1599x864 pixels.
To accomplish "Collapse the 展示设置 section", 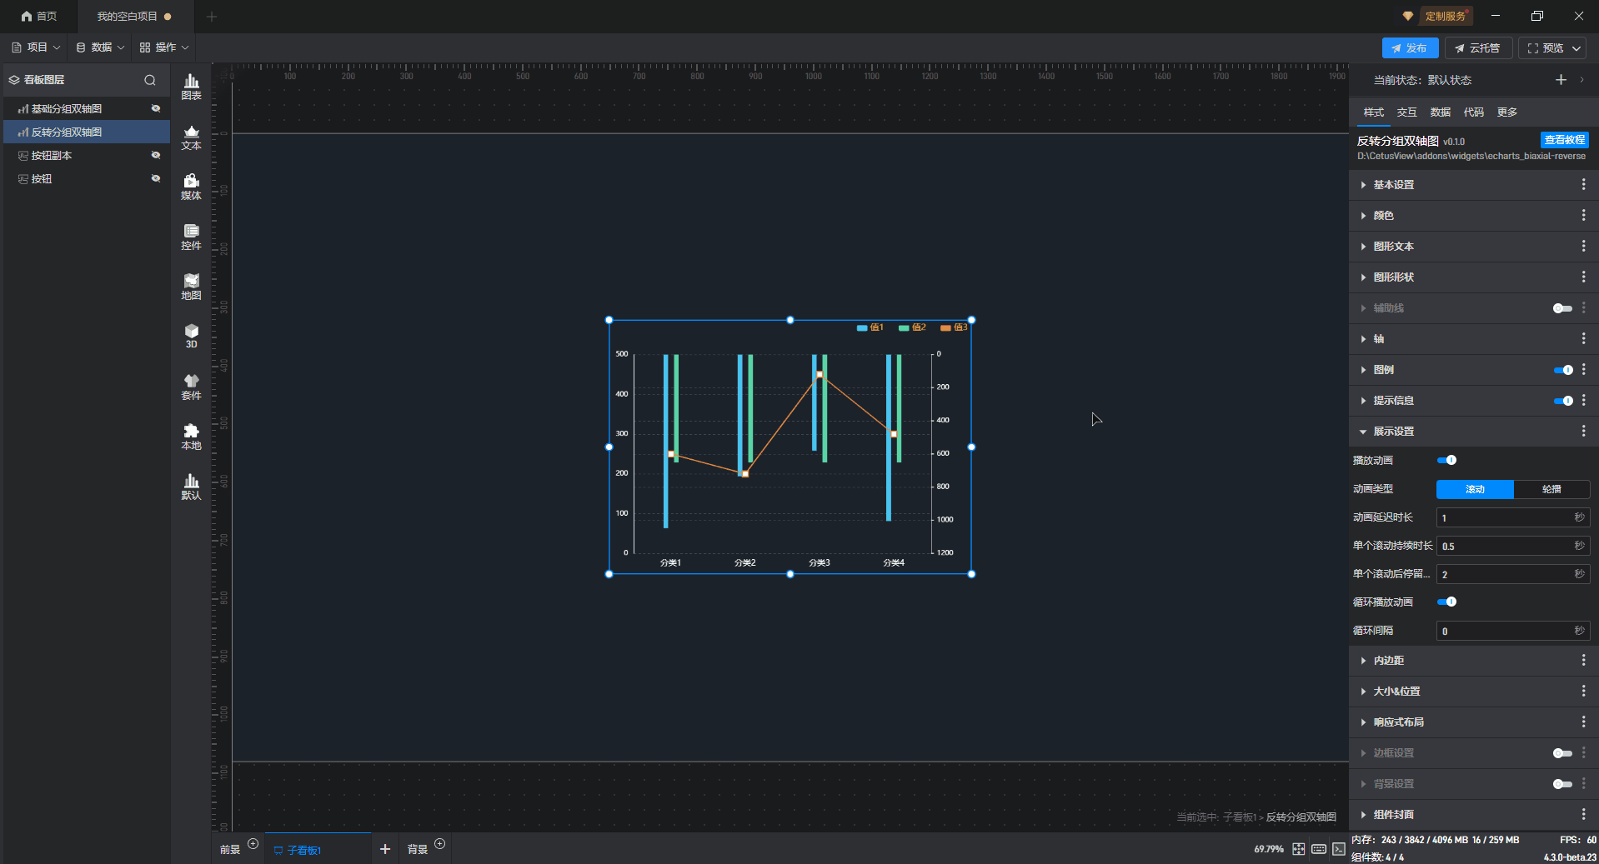I will (1393, 432).
